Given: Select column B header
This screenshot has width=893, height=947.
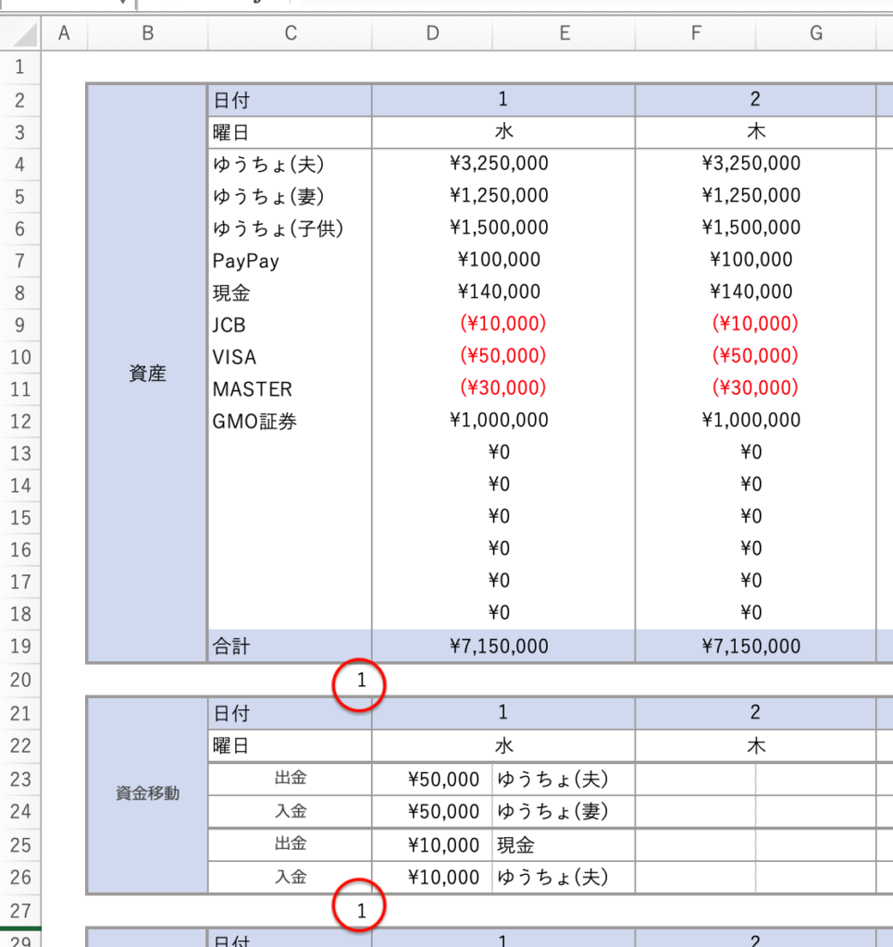Looking at the screenshot, I should click(147, 34).
